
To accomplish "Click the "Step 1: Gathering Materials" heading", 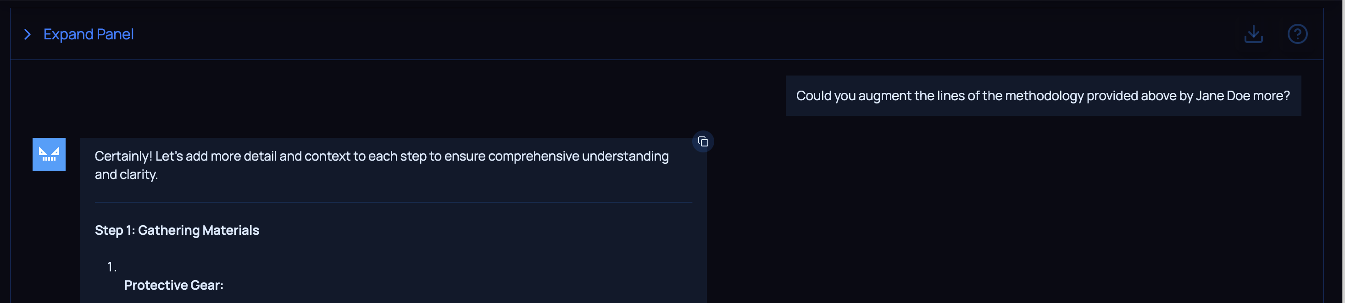I will [177, 230].
